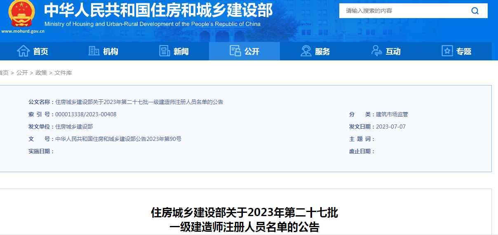498x235 pixels.
Task: Click the headset icon beside 服务
Action: click(306, 51)
